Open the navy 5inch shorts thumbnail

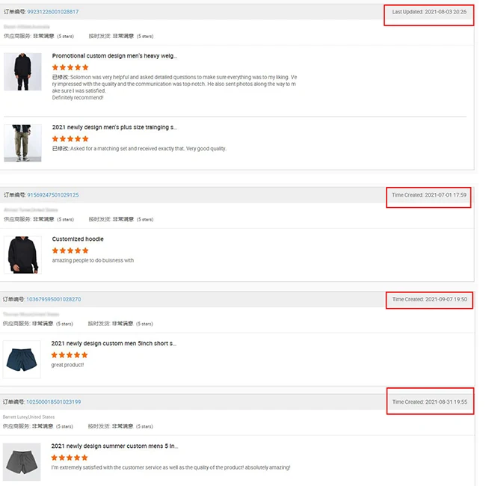pyautogui.click(x=22, y=358)
